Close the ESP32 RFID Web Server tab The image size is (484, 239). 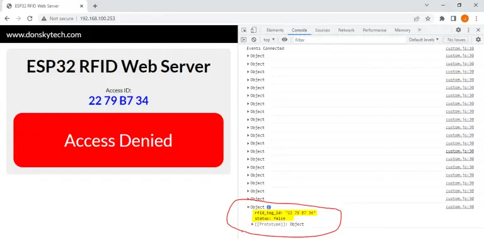(81, 6)
